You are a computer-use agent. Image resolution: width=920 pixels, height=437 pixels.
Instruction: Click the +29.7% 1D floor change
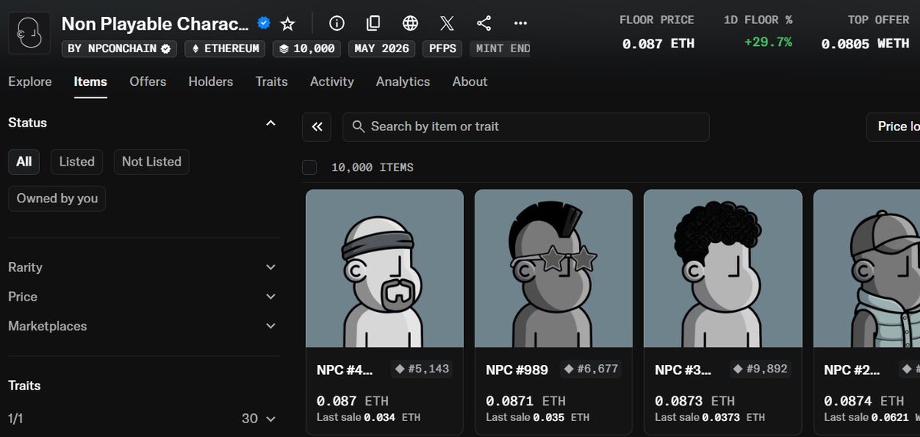pyautogui.click(x=768, y=42)
